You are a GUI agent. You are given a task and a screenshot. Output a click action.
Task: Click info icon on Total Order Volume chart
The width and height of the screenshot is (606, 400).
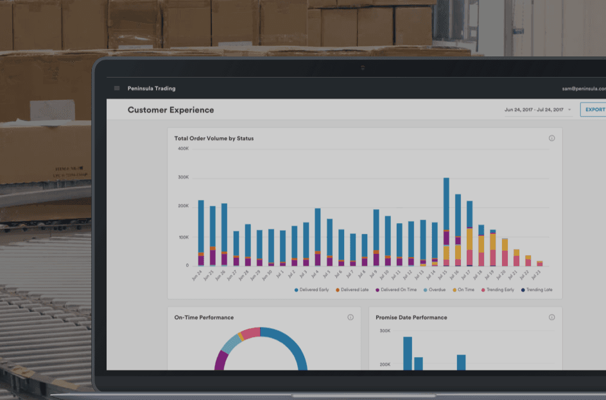tap(551, 138)
